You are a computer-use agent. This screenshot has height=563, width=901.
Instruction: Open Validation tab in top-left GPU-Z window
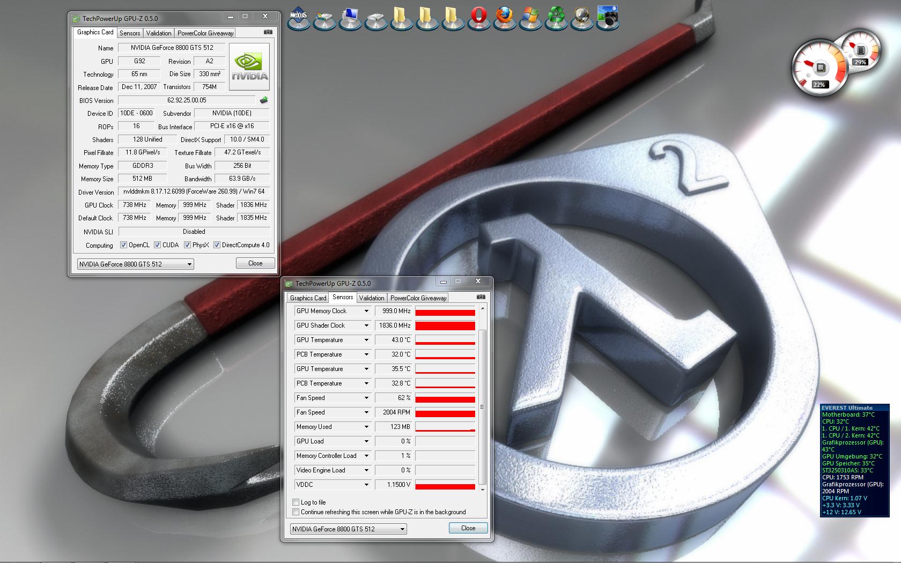tap(159, 33)
